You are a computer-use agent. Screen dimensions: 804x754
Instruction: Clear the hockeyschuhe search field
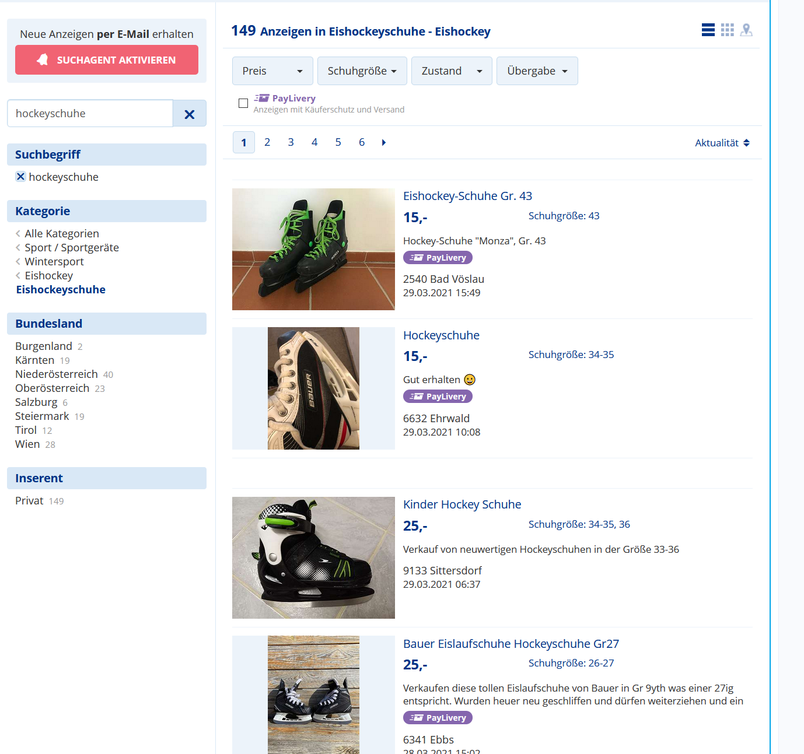tap(190, 114)
